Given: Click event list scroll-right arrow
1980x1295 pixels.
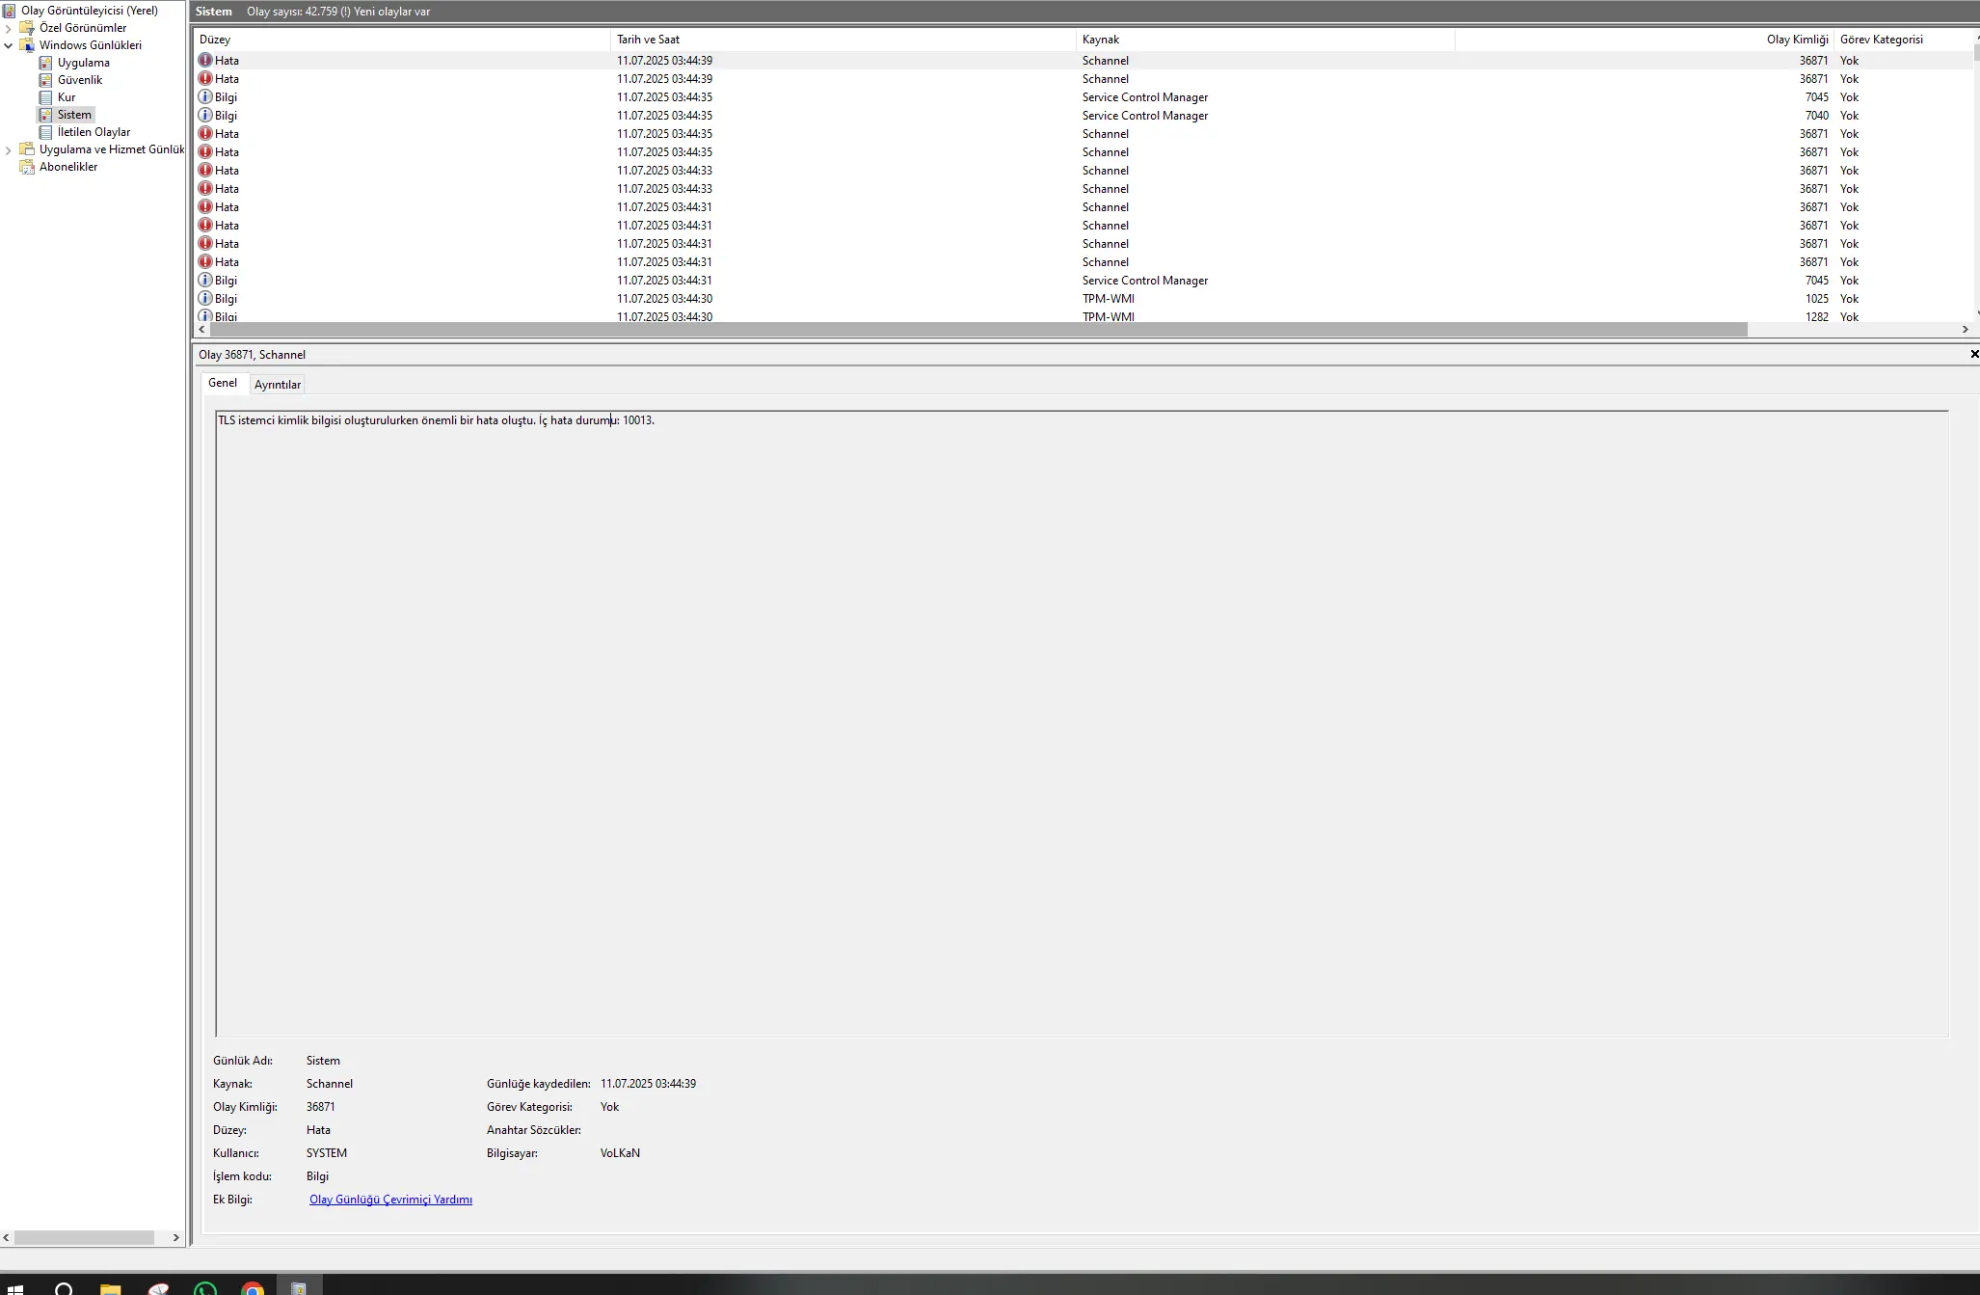Looking at the screenshot, I should tap(1965, 330).
